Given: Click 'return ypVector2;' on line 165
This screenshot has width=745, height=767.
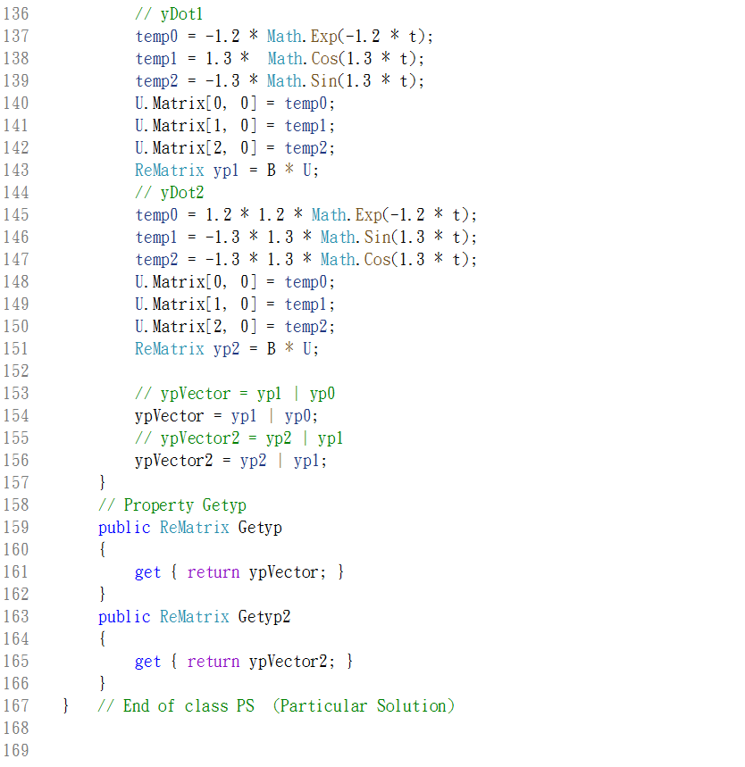Looking at the screenshot, I should (261, 662).
